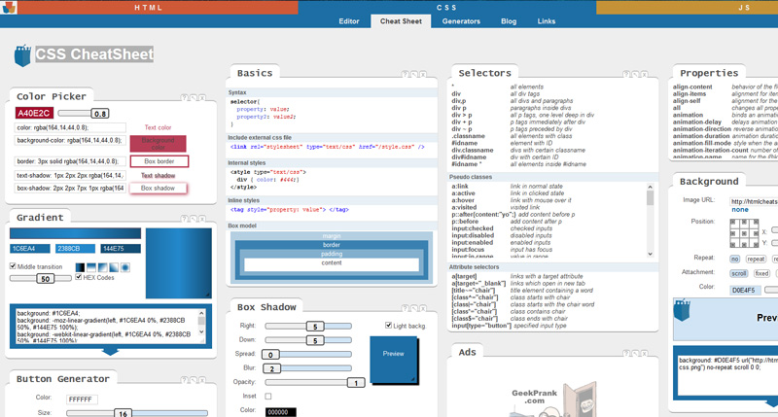
Task: Click the 'Text color' sample
Action: [x=158, y=127]
